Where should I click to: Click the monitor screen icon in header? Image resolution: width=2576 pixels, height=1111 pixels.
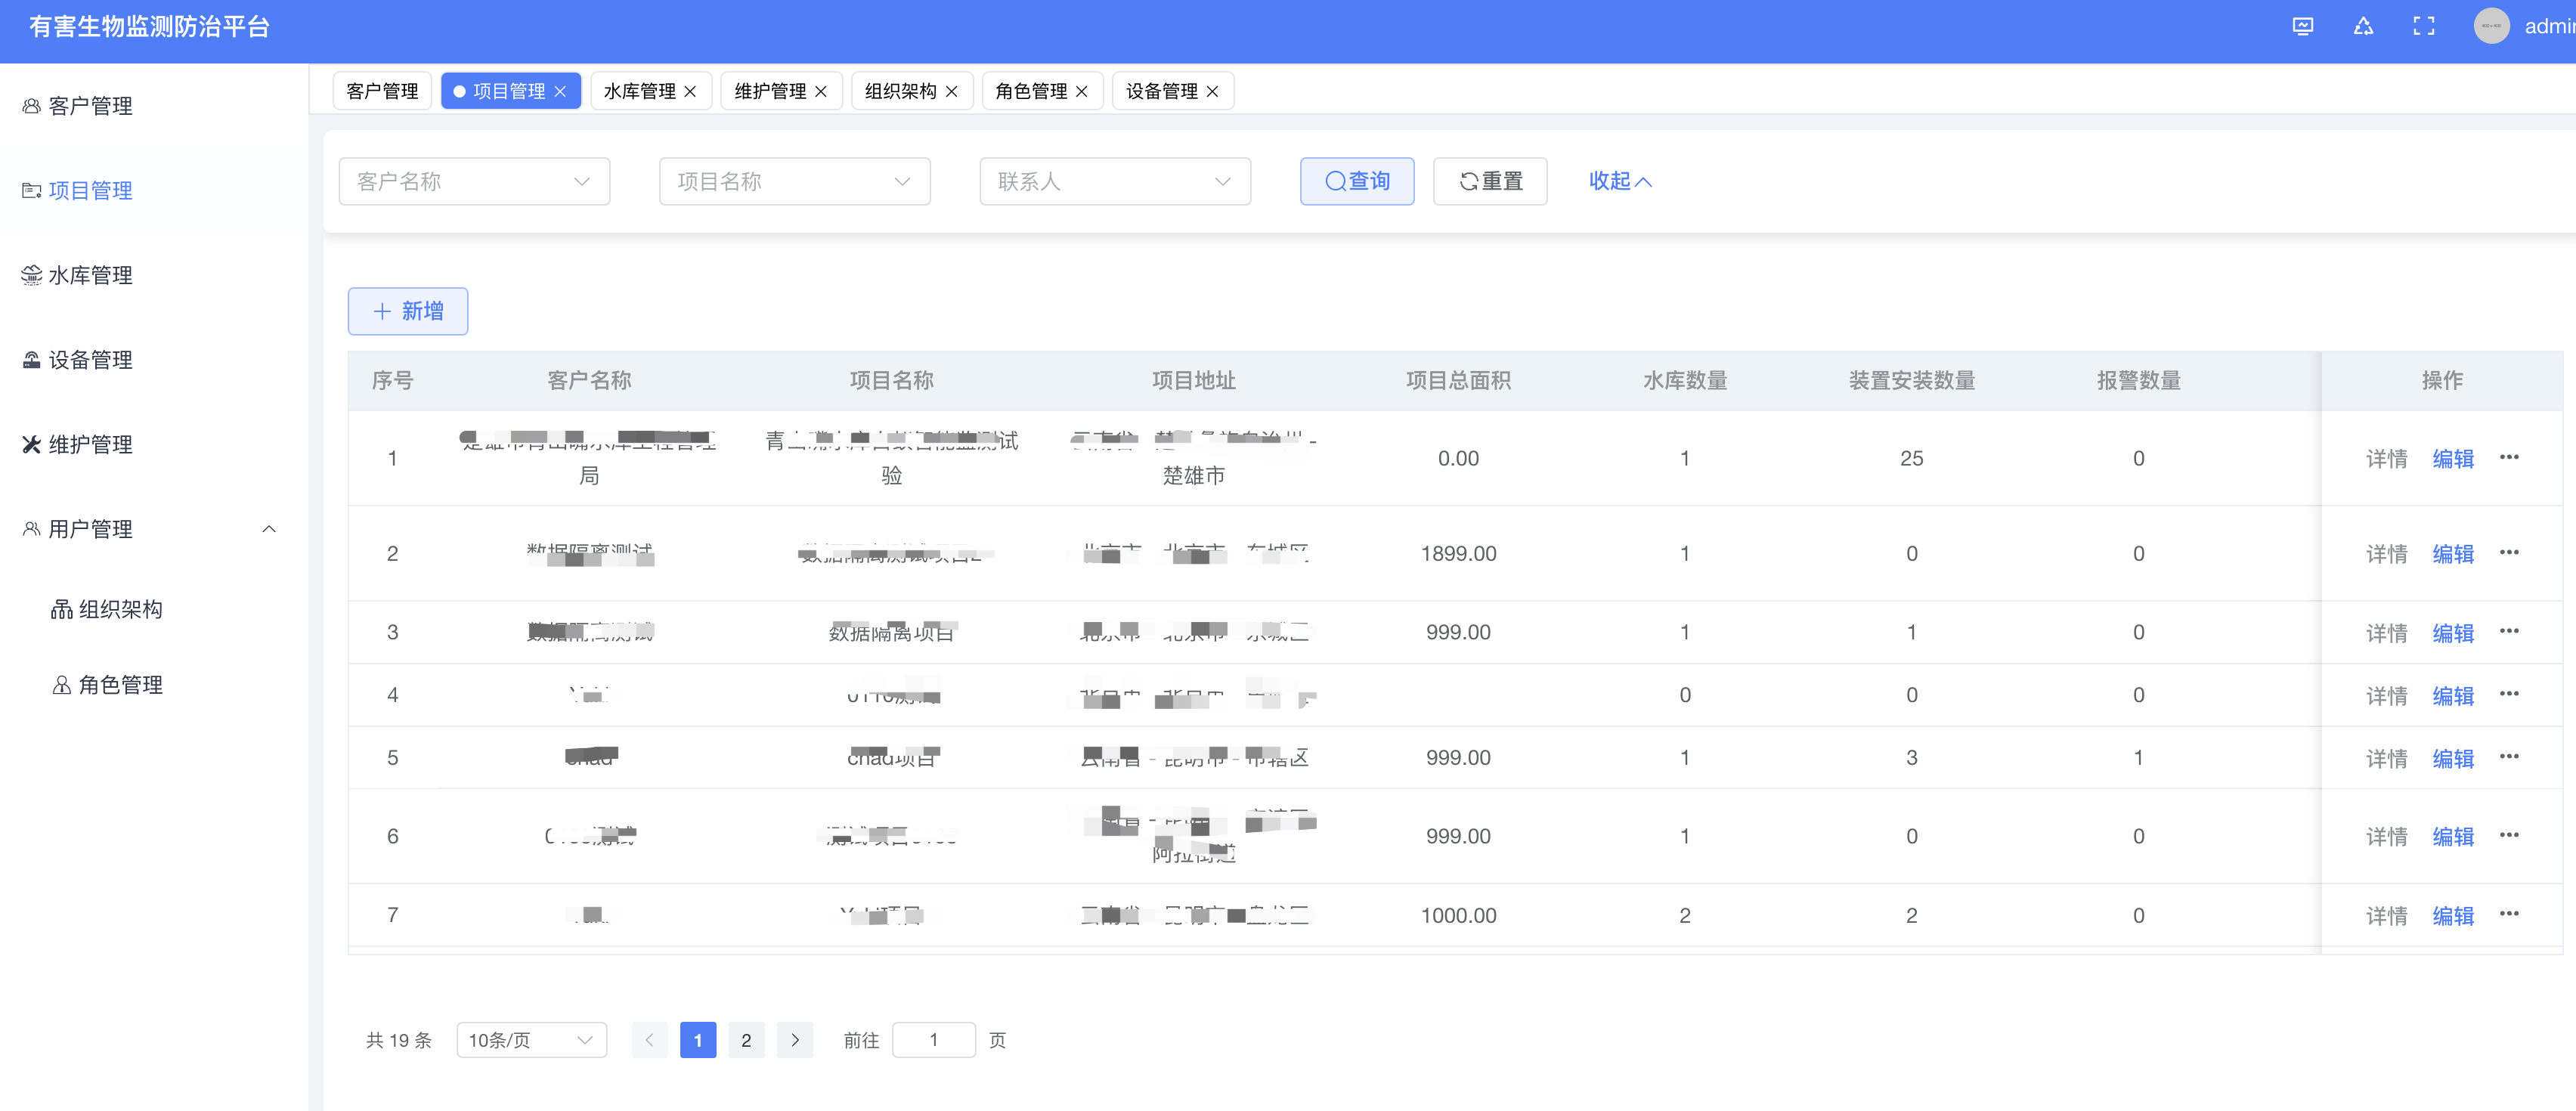click(2303, 27)
